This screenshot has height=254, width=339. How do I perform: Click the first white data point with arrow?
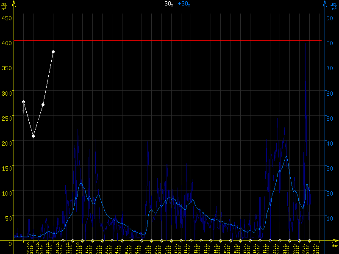[23, 102]
